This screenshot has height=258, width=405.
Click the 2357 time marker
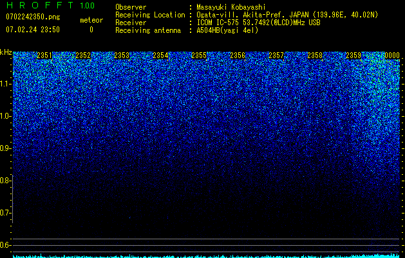[276, 55]
